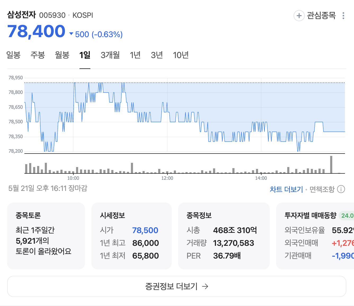
Task: Click the 거래량 value 13,270,583
Action: click(x=233, y=243)
